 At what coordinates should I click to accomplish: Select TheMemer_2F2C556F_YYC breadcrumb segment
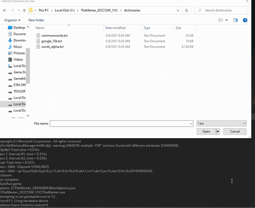(99, 11)
